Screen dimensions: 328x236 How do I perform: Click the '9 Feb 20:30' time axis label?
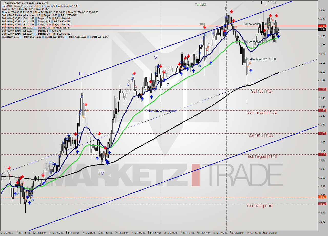point(220,233)
